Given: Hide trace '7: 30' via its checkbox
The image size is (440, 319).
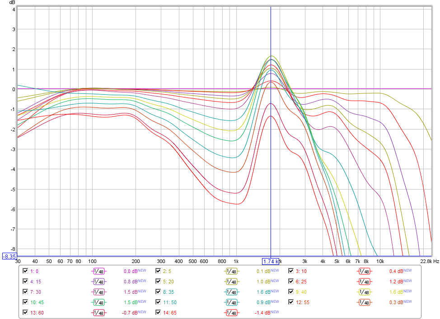Looking at the screenshot, I should pos(25,291).
